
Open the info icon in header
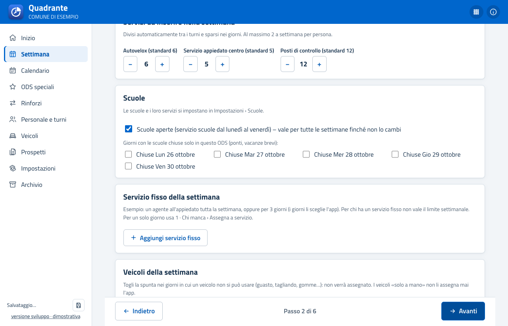tap(493, 12)
